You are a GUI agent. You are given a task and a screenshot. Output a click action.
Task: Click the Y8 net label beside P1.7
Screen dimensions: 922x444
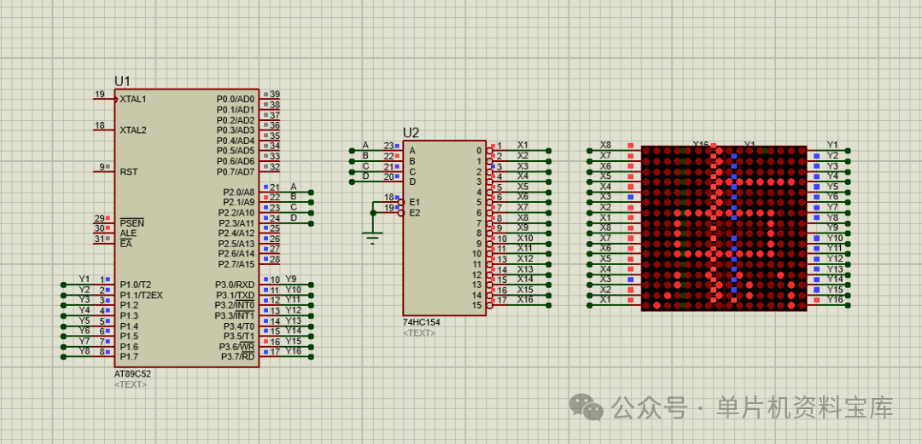point(84,351)
